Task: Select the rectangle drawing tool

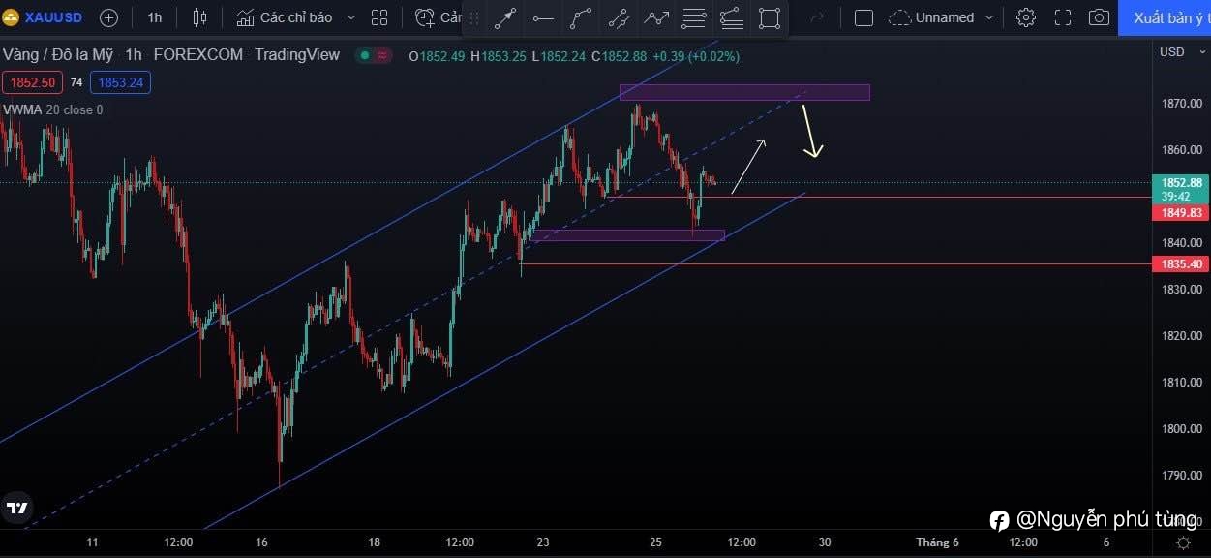Action: click(x=770, y=17)
